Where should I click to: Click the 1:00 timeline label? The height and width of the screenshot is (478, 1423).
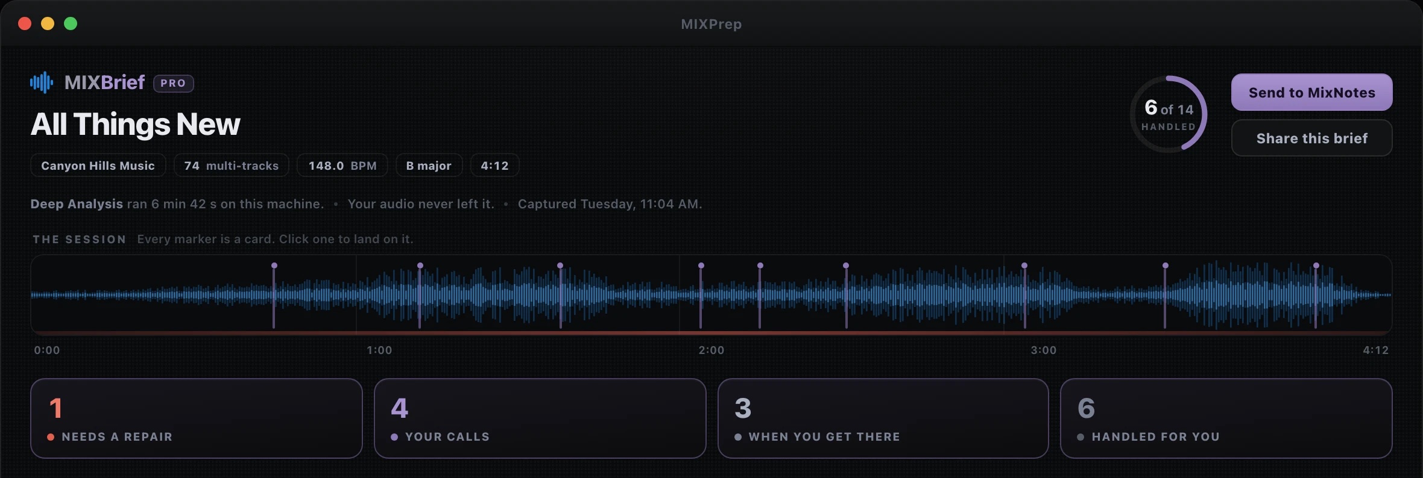tap(379, 350)
